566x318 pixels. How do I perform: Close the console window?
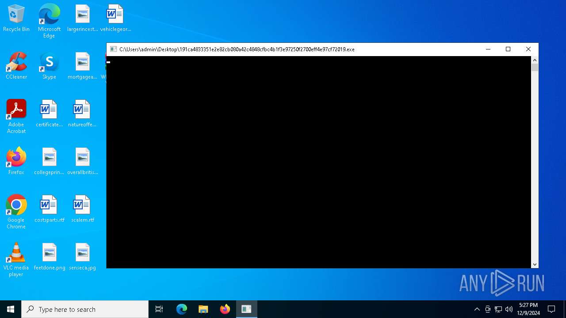[x=528, y=49]
